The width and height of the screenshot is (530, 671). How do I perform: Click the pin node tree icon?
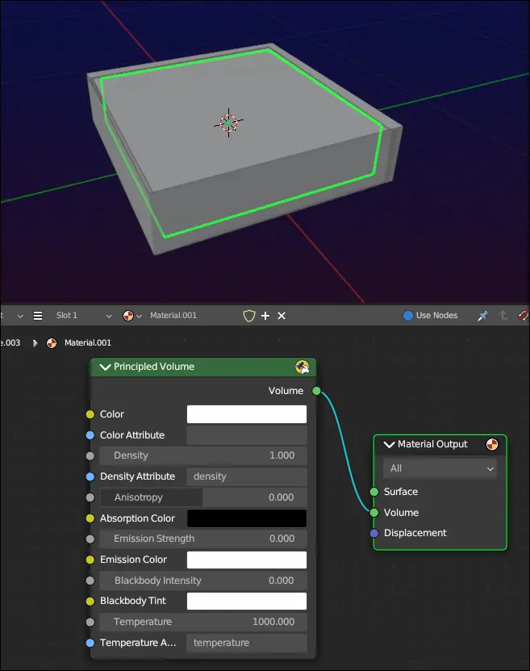click(483, 316)
